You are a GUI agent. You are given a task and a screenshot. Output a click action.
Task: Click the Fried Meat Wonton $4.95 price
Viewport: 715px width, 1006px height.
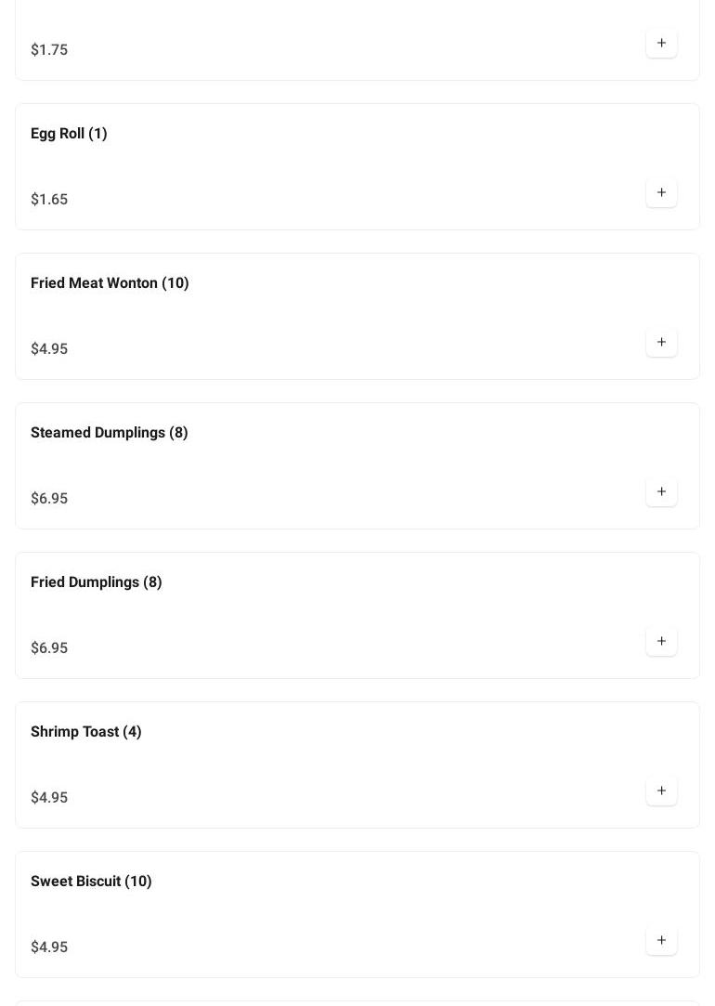(49, 349)
